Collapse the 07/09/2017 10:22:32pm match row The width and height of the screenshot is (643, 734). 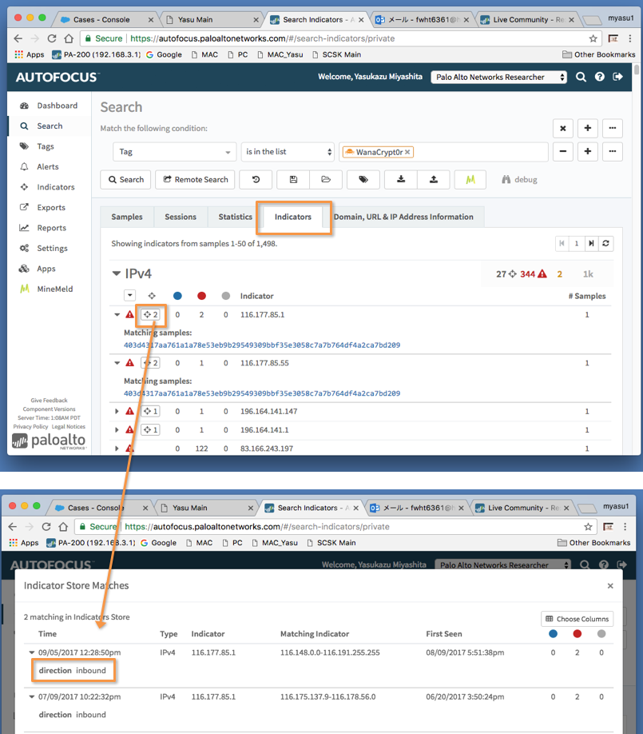click(32, 696)
